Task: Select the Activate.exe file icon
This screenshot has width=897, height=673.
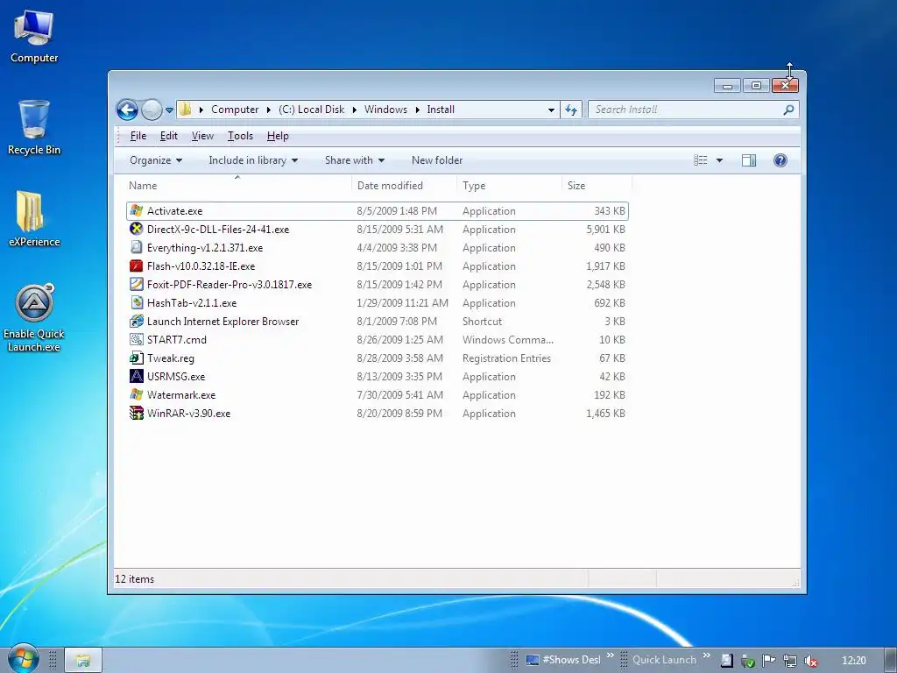Action: (136, 210)
